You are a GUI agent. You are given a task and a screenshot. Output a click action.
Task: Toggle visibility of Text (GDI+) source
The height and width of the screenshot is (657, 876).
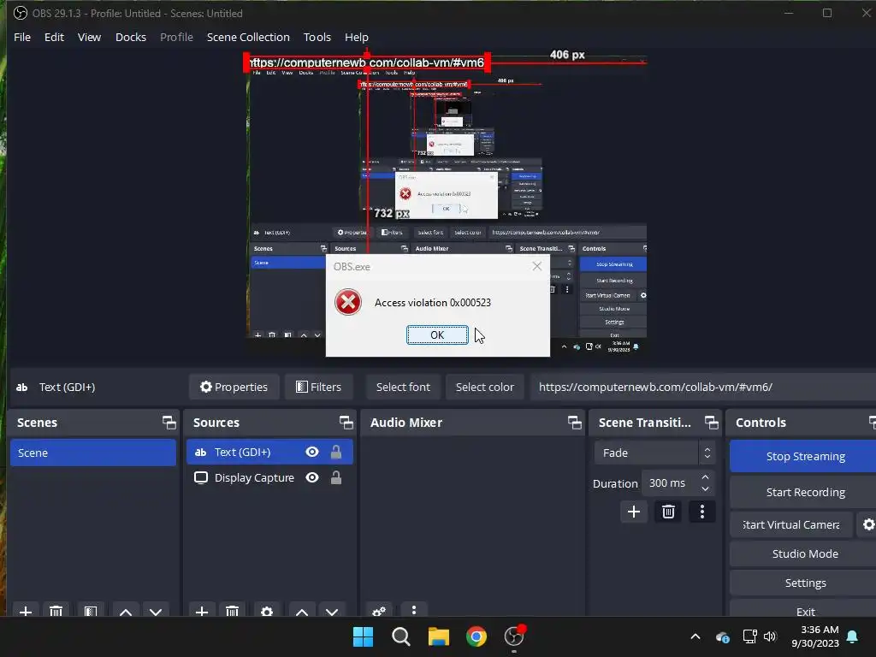click(312, 452)
